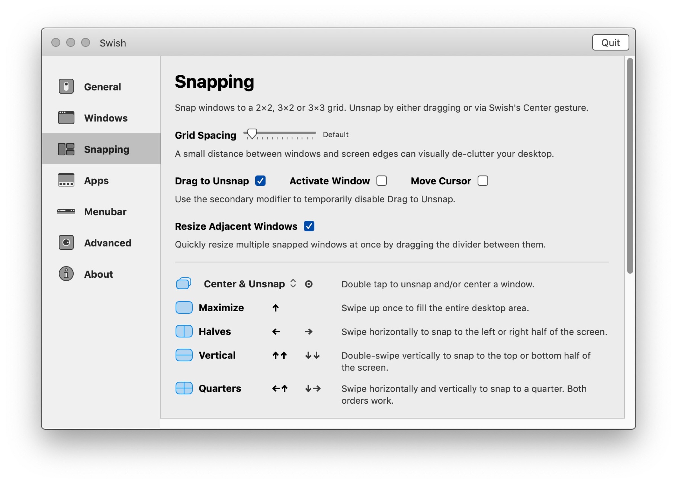Screen dimensions: 677x484
Task: Click the Windows sidebar icon
Action: click(x=66, y=118)
